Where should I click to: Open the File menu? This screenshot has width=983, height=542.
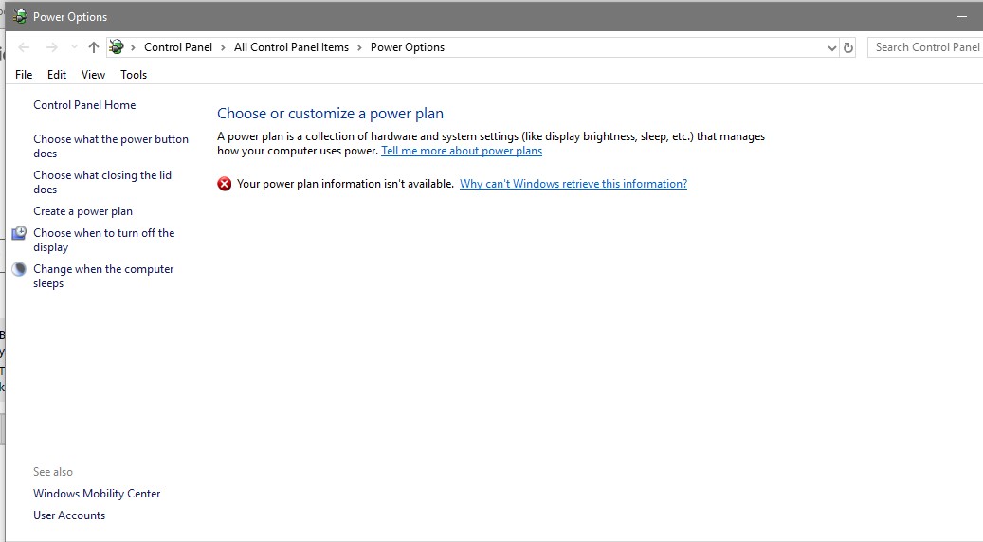[24, 75]
